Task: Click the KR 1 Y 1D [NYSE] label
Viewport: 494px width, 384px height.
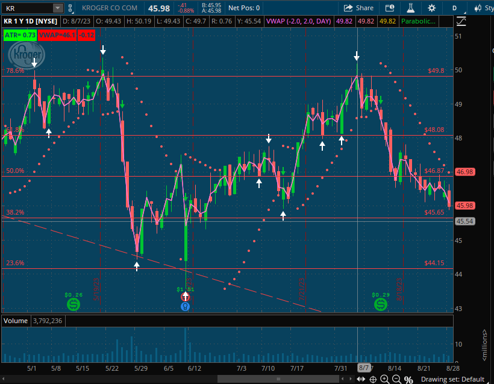Action: (x=31, y=21)
